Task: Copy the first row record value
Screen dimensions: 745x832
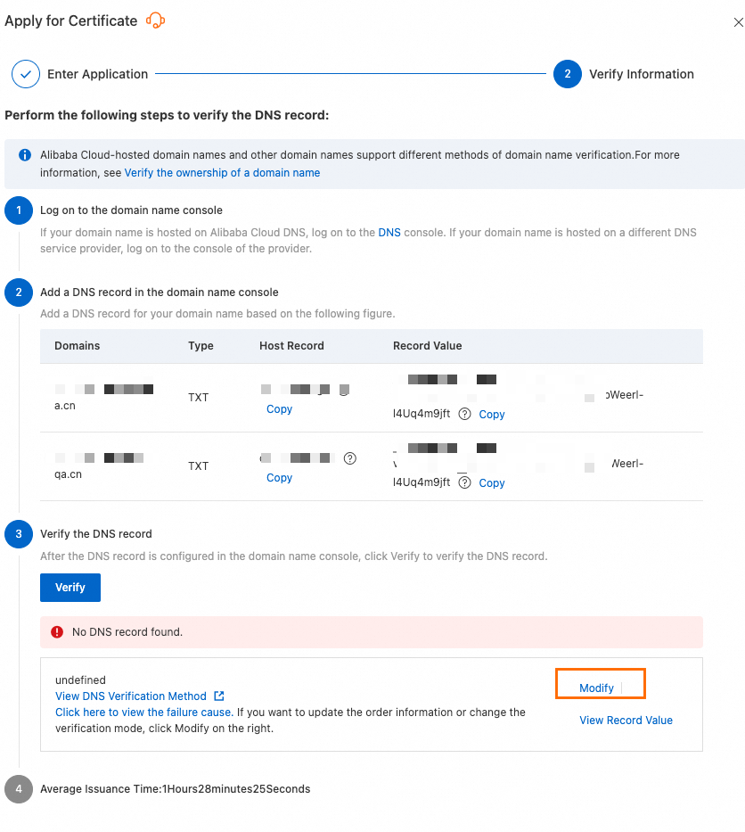Action: click(492, 415)
